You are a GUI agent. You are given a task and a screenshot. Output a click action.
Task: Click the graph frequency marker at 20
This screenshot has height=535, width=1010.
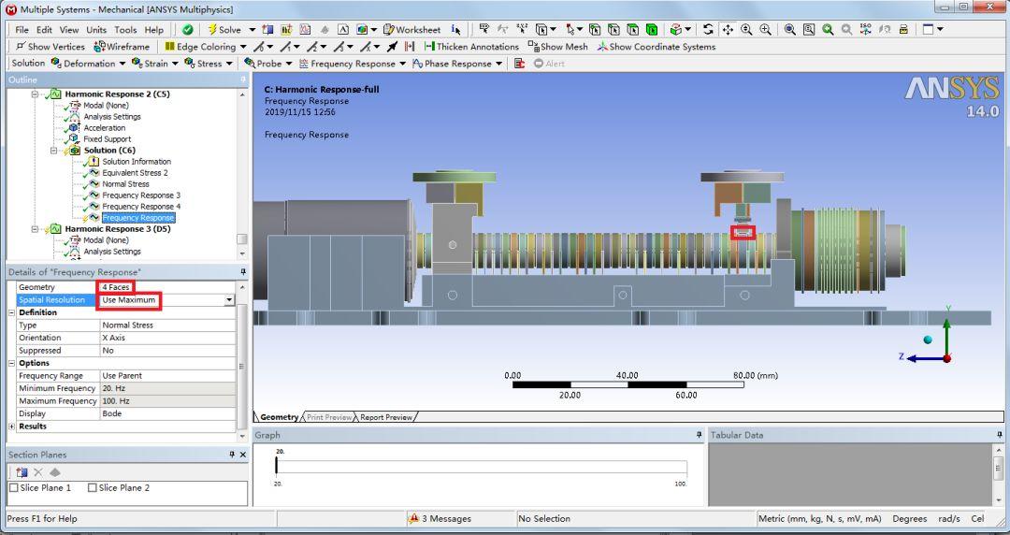276,465
